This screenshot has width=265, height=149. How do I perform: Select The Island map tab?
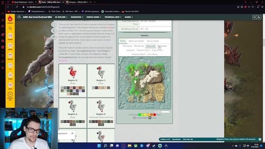click(127, 46)
